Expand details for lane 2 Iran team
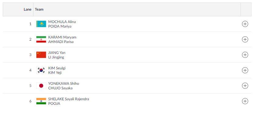 [x=245, y=39]
